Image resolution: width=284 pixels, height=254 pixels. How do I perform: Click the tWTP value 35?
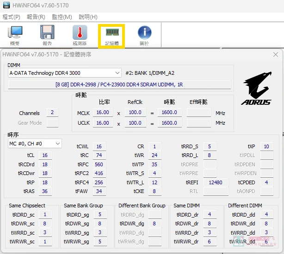pyautogui.click(x=154, y=164)
